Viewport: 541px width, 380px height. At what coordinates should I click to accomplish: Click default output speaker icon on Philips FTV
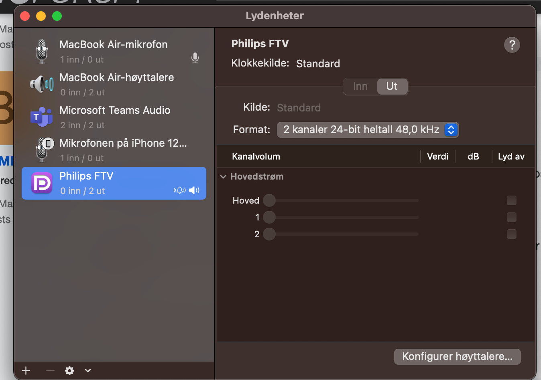[194, 190]
